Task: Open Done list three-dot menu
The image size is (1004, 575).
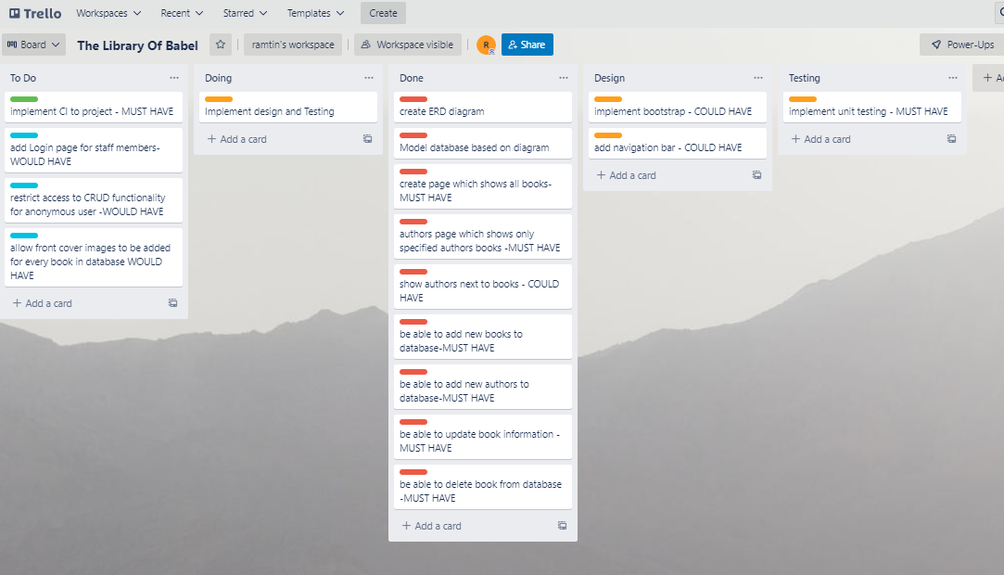Action: [564, 78]
